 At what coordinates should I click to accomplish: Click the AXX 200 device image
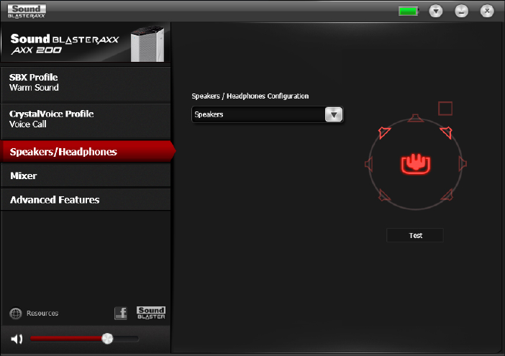147,44
